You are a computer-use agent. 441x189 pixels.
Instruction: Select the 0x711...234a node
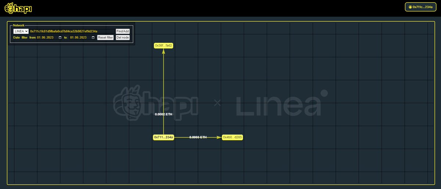(164, 137)
